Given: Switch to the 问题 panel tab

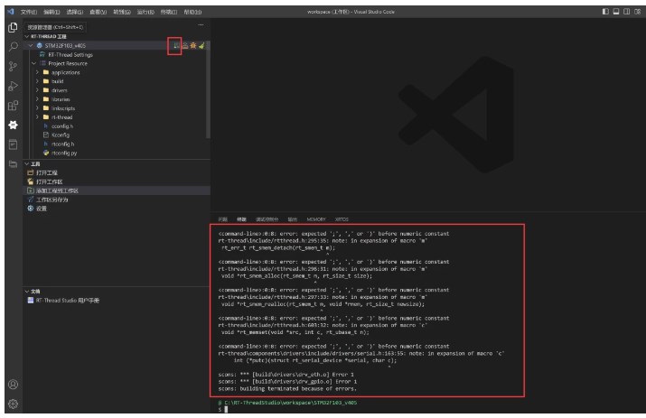Looking at the screenshot, I should point(223,219).
